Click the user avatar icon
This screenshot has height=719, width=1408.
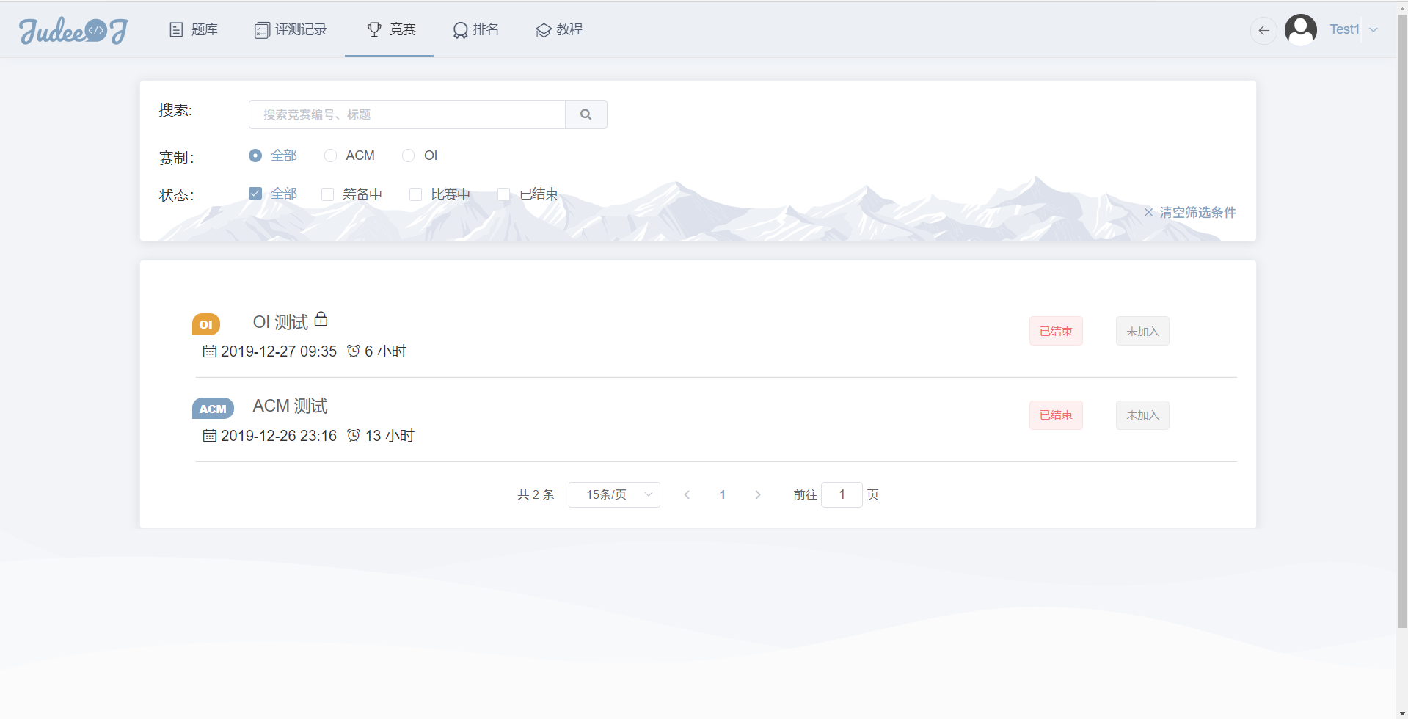click(1301, 30)
